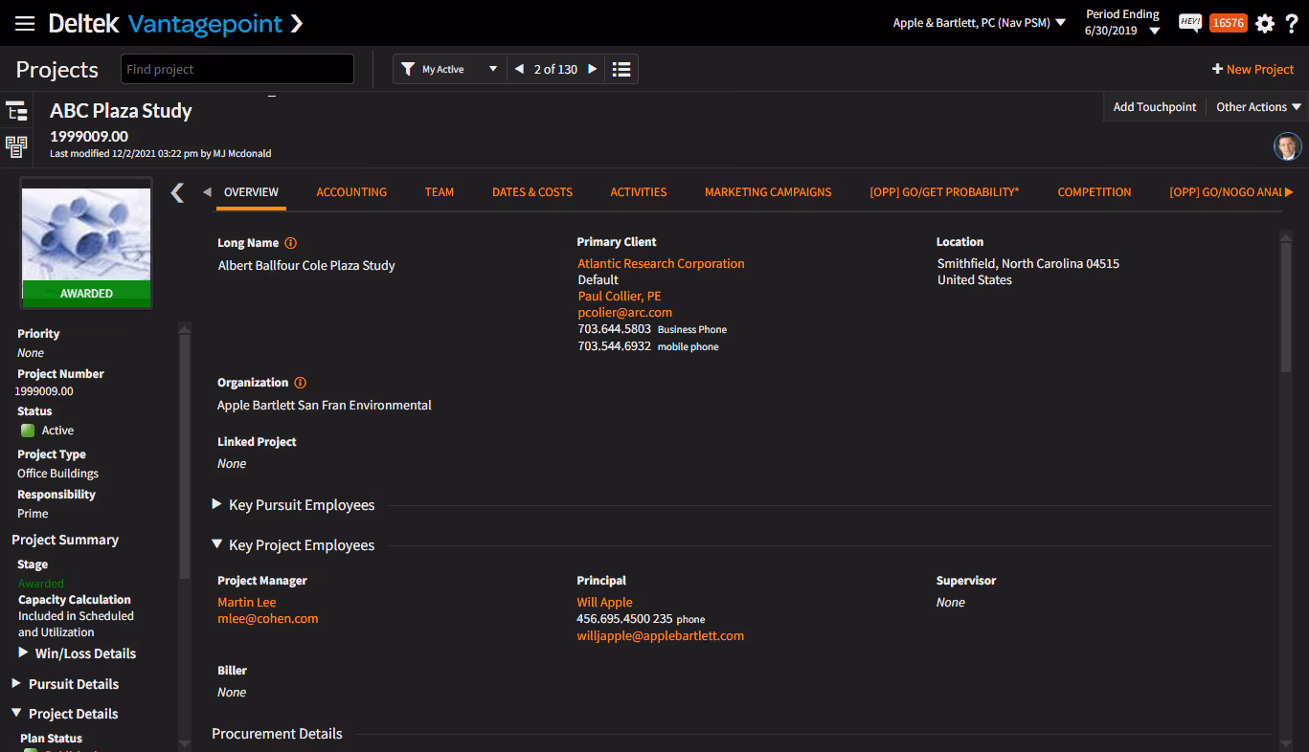1309x752 pixels.
Task: Click the 703.644.5803 business phone number
Action: [x=614, y=328]
